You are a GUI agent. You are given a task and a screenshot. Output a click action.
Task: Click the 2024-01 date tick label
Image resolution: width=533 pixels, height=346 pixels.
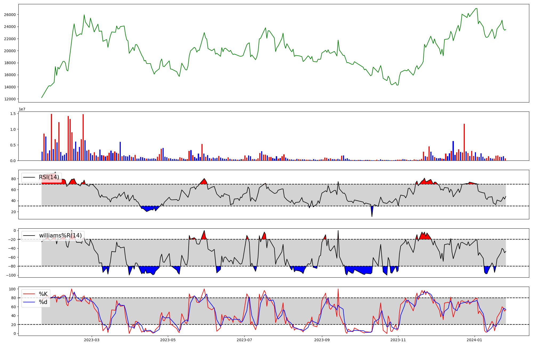click(475, 340)
